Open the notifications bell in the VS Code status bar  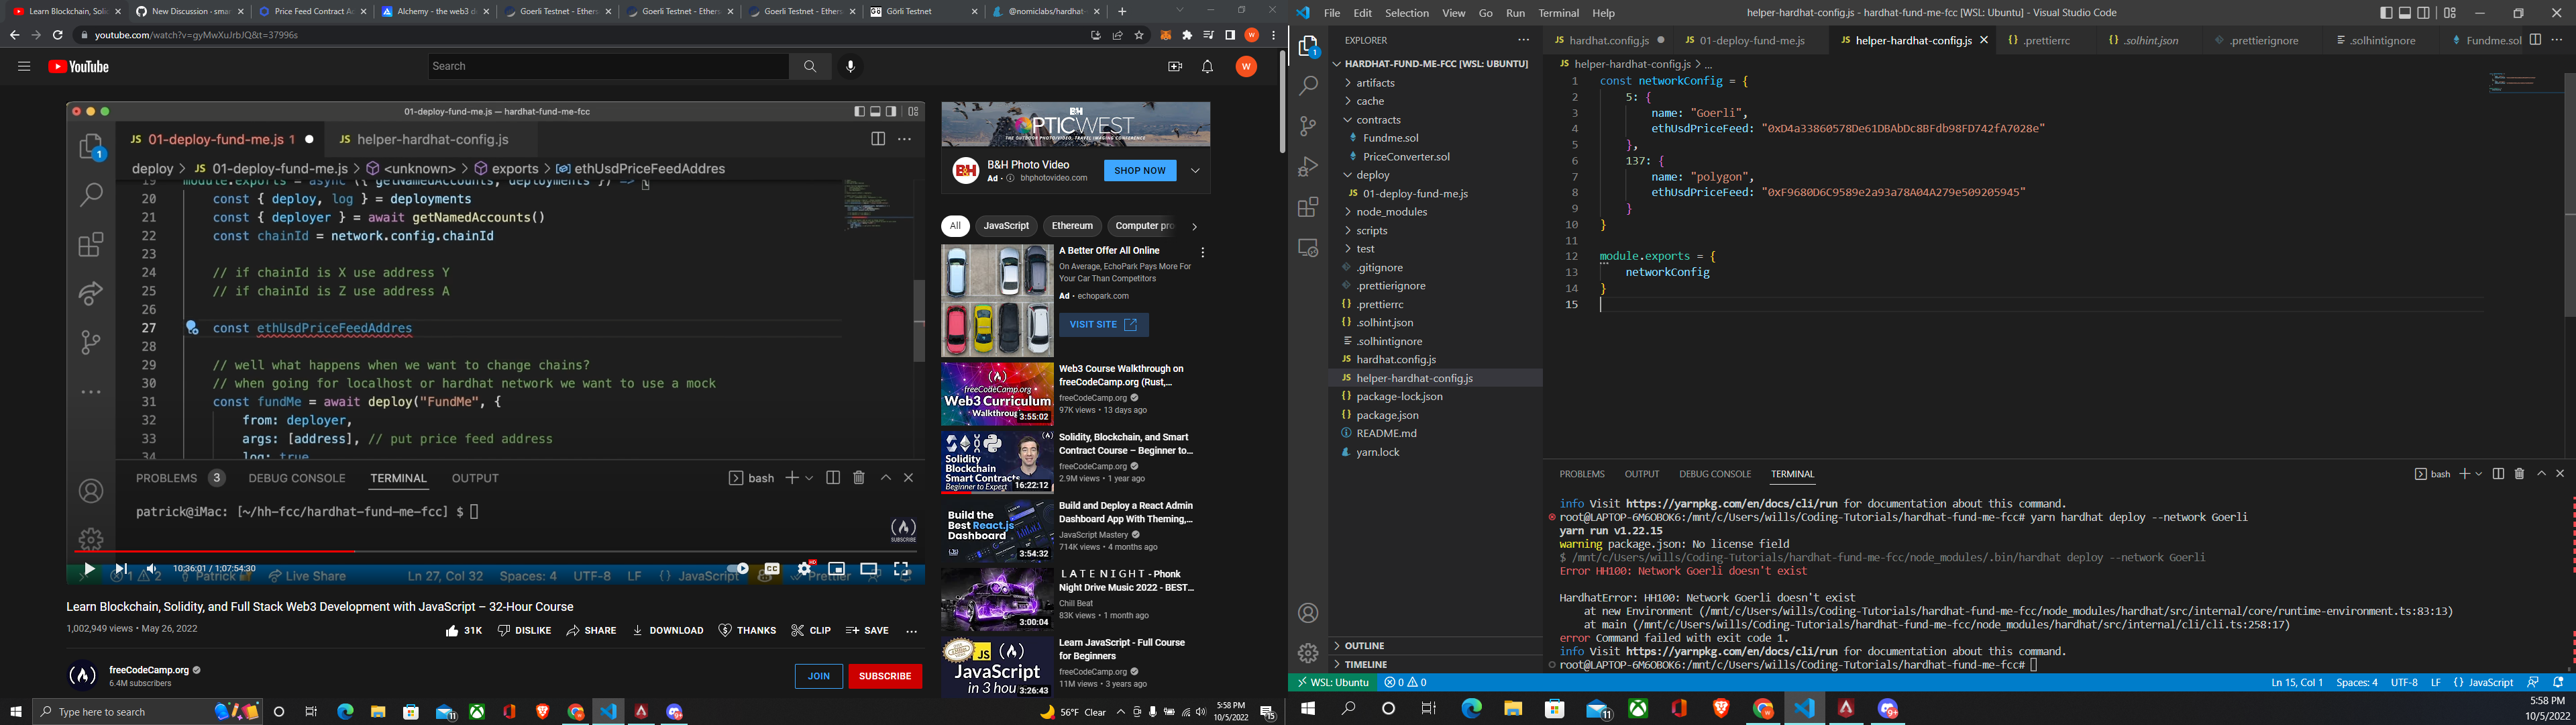click(2558, 682)
